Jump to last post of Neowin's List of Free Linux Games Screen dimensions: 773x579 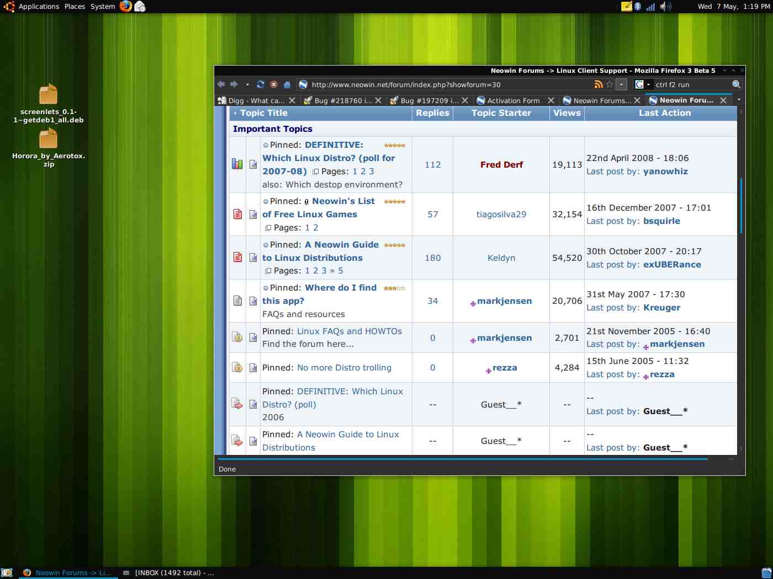[x=253, y=214]
